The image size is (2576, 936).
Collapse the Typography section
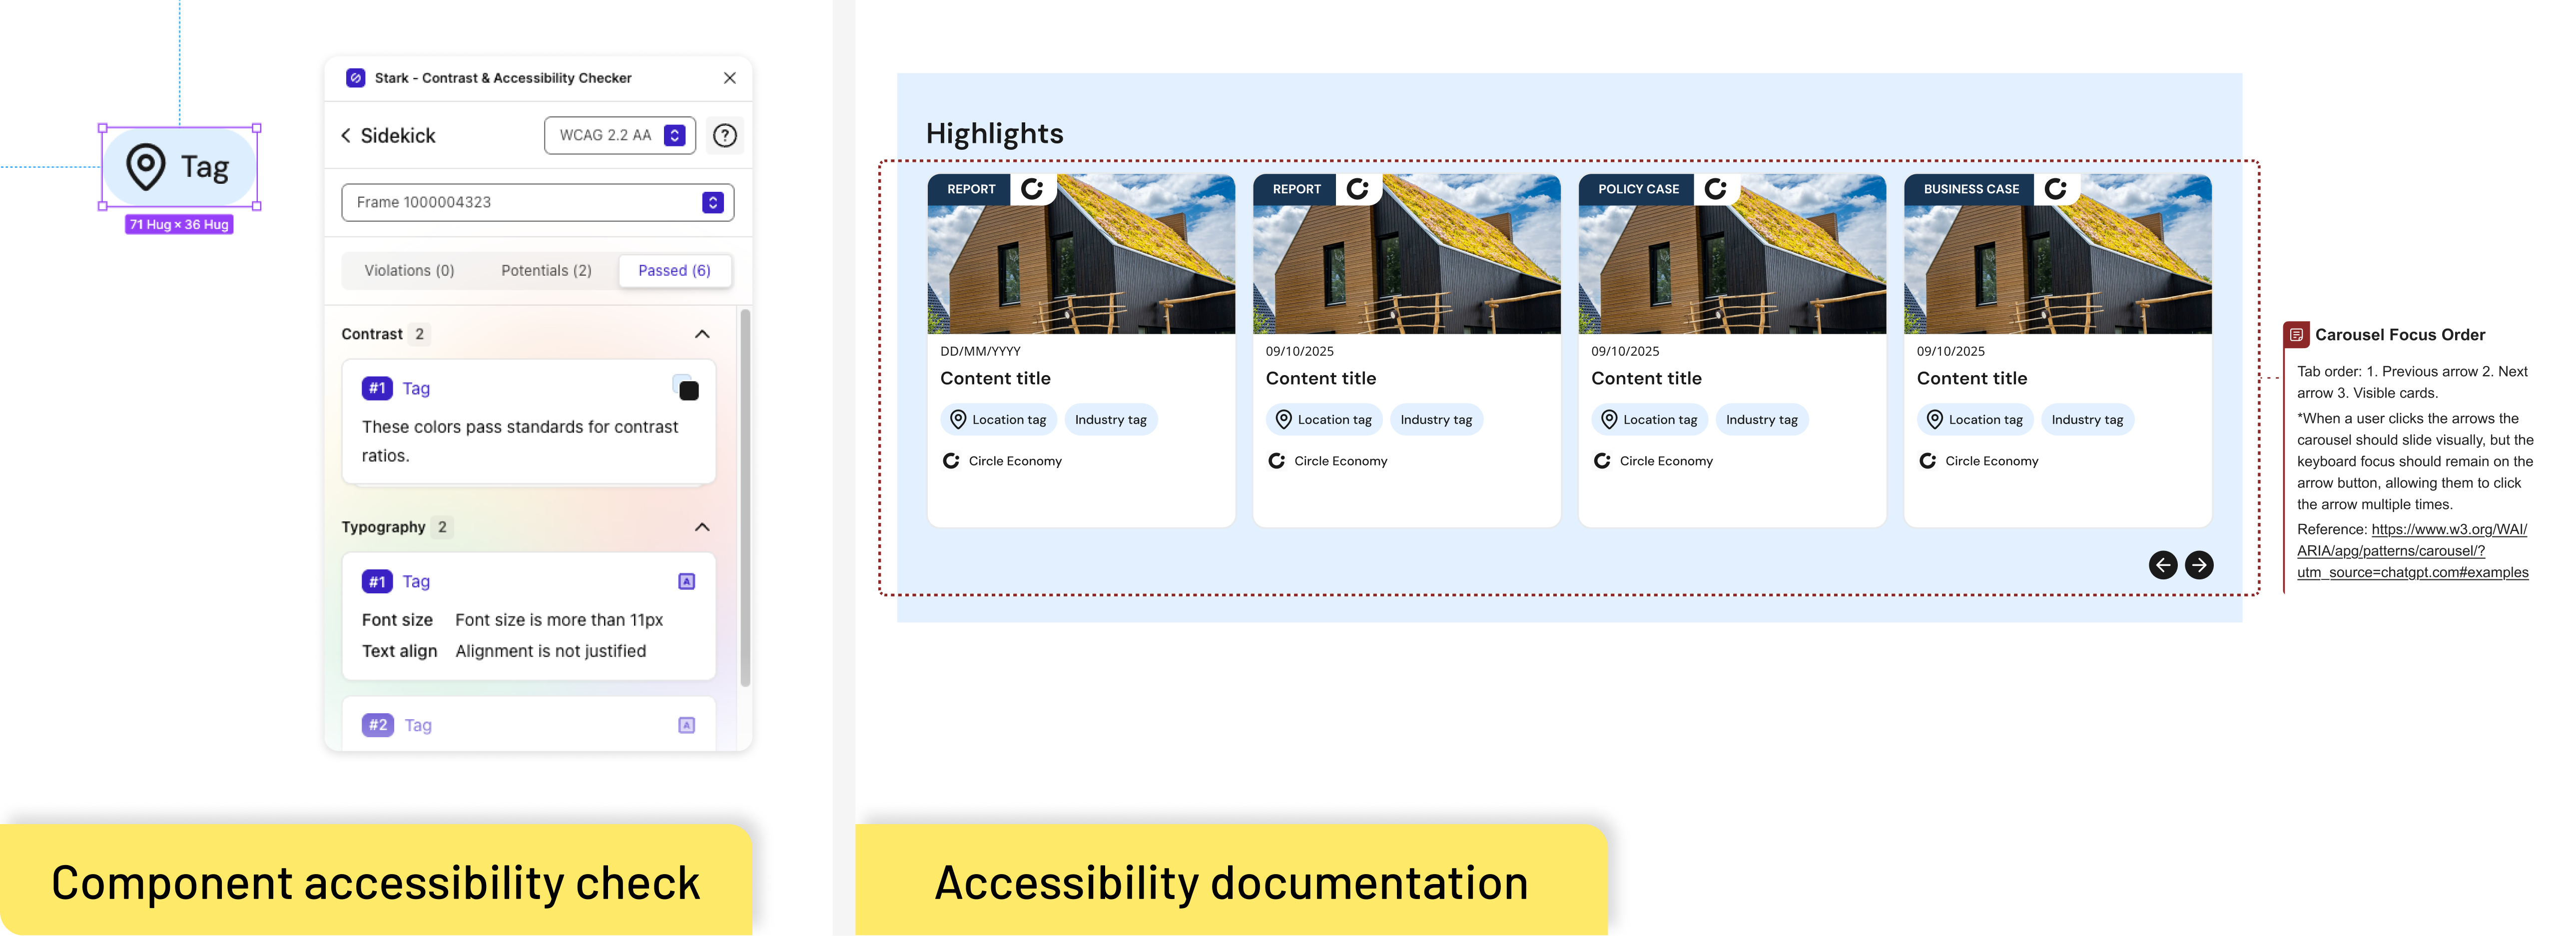point(702,527)
